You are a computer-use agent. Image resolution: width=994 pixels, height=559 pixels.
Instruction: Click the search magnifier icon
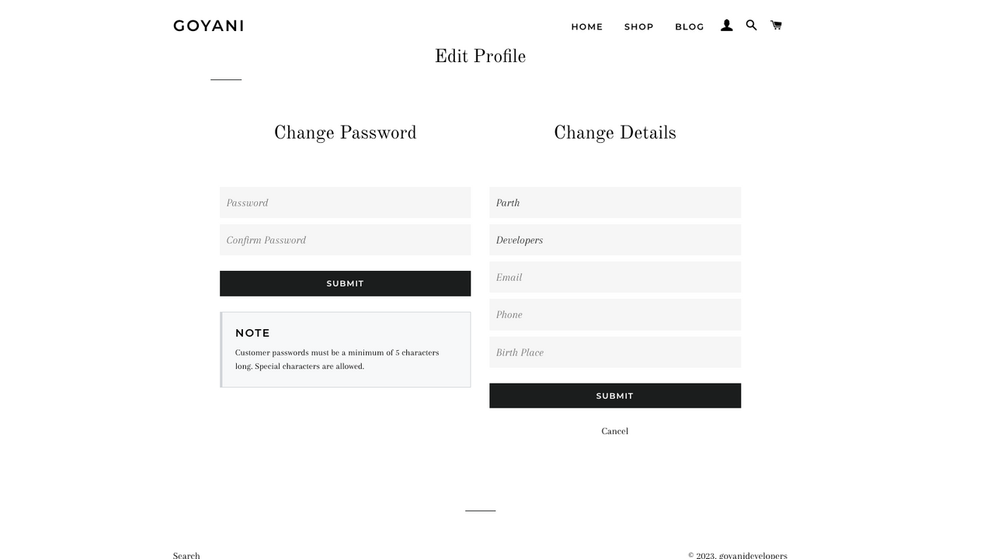click(x=752, y=25)
